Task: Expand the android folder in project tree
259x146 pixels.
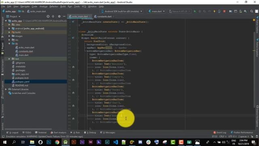Action: pos(9,28)
